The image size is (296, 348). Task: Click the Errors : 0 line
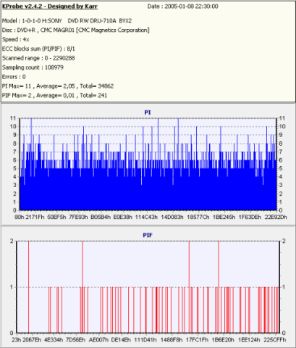point(14,77)
